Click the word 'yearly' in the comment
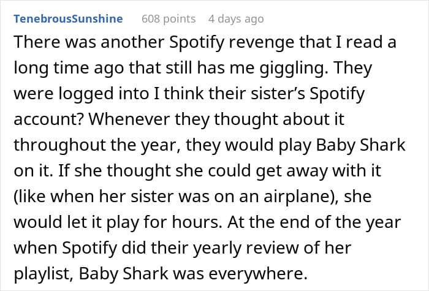The height and width of the screenshot is (291, 429). tap(216, 248)
